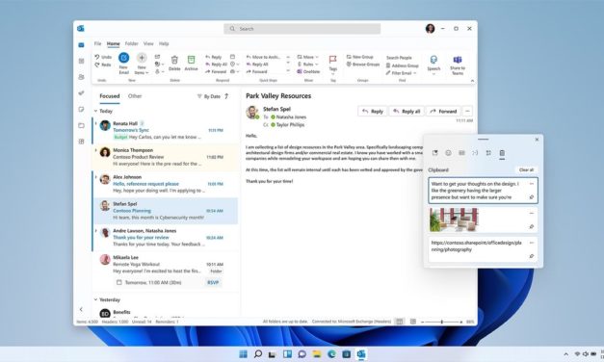Open Address Group in the ribbon
The image size is (604, 362).
(x=402, y=65)
